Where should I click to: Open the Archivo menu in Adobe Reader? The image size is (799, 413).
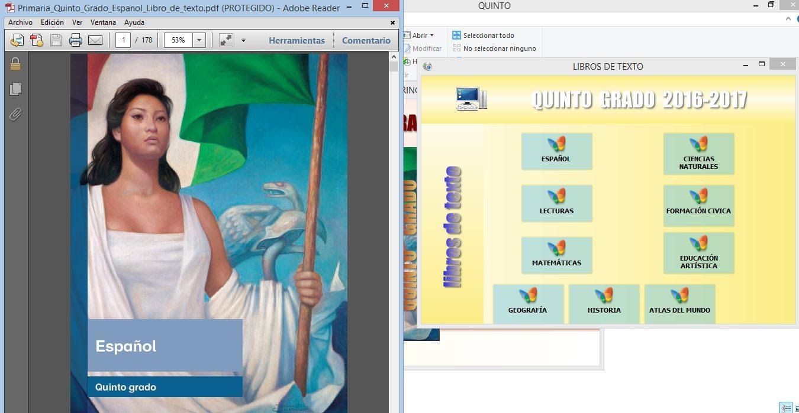pos(20,22)
